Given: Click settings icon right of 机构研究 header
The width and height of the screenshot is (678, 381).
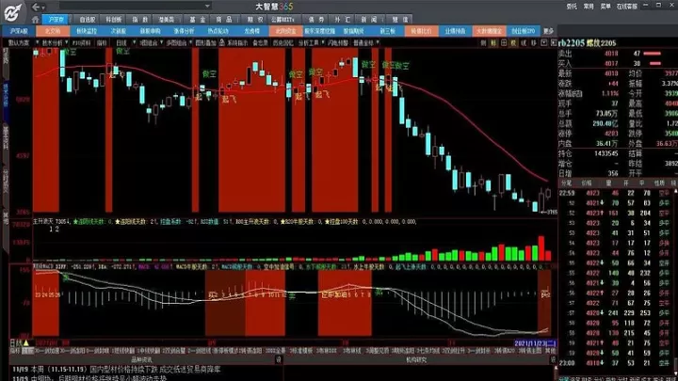Looking at the screenshot, I should tap(553, 359).
